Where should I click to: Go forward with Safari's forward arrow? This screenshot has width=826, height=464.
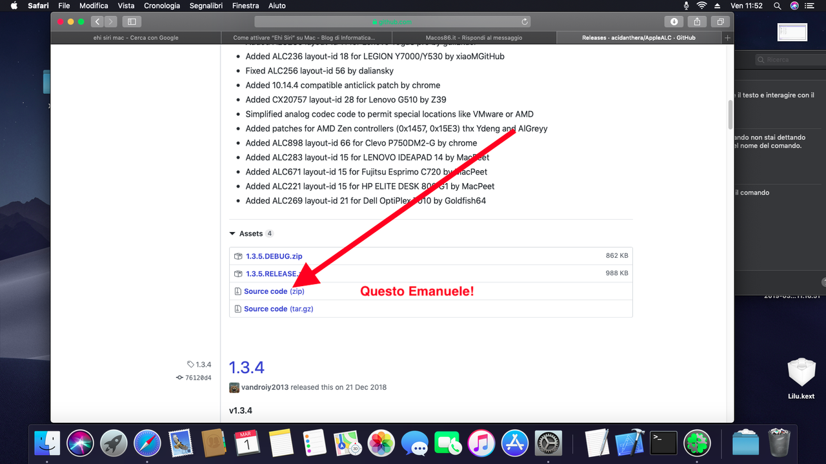111,21
